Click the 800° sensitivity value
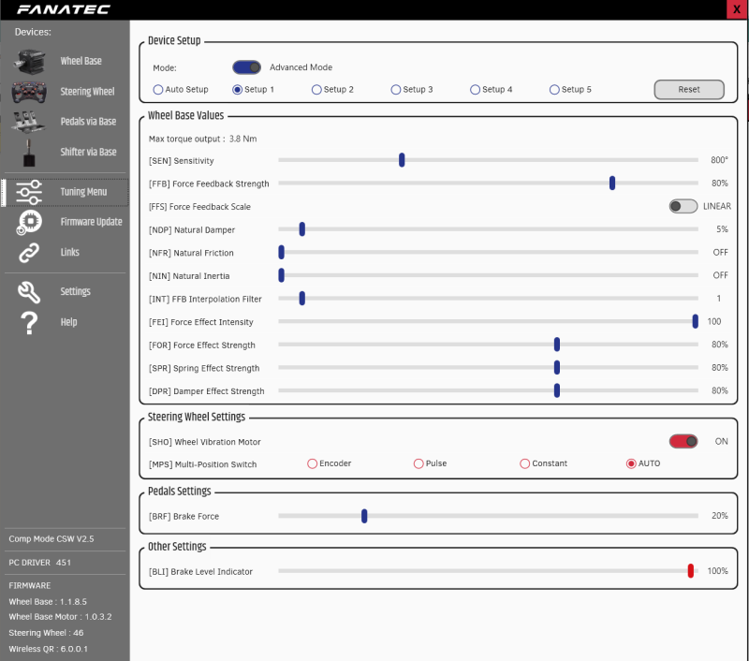The width and height of the screenshot is (749, 661). [719, 160]
